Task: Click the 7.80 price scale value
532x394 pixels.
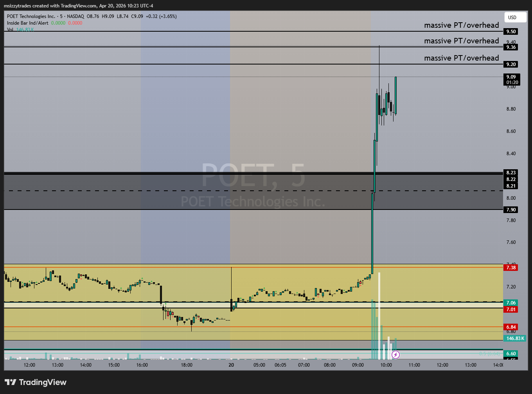Action: [x=511, y=220]
